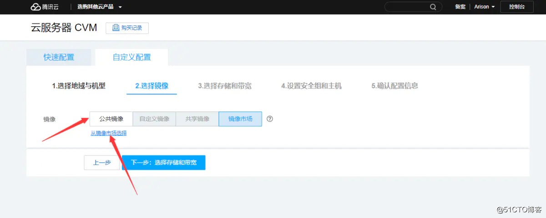Open the Arison account dropdown
Image resolution: width=546 pixels, height=218 pixels.
tap(484, 7)
